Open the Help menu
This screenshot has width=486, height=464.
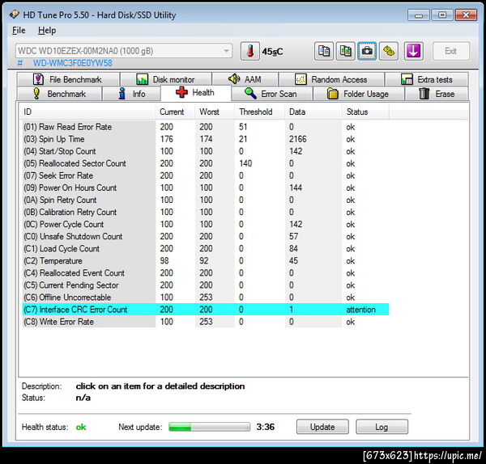click(47, 31)
